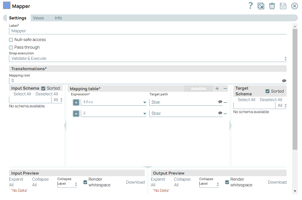This screenshot has width=302, height=200.
Task: Open comment bubble for $baz target path
Action: click(220, 113)
